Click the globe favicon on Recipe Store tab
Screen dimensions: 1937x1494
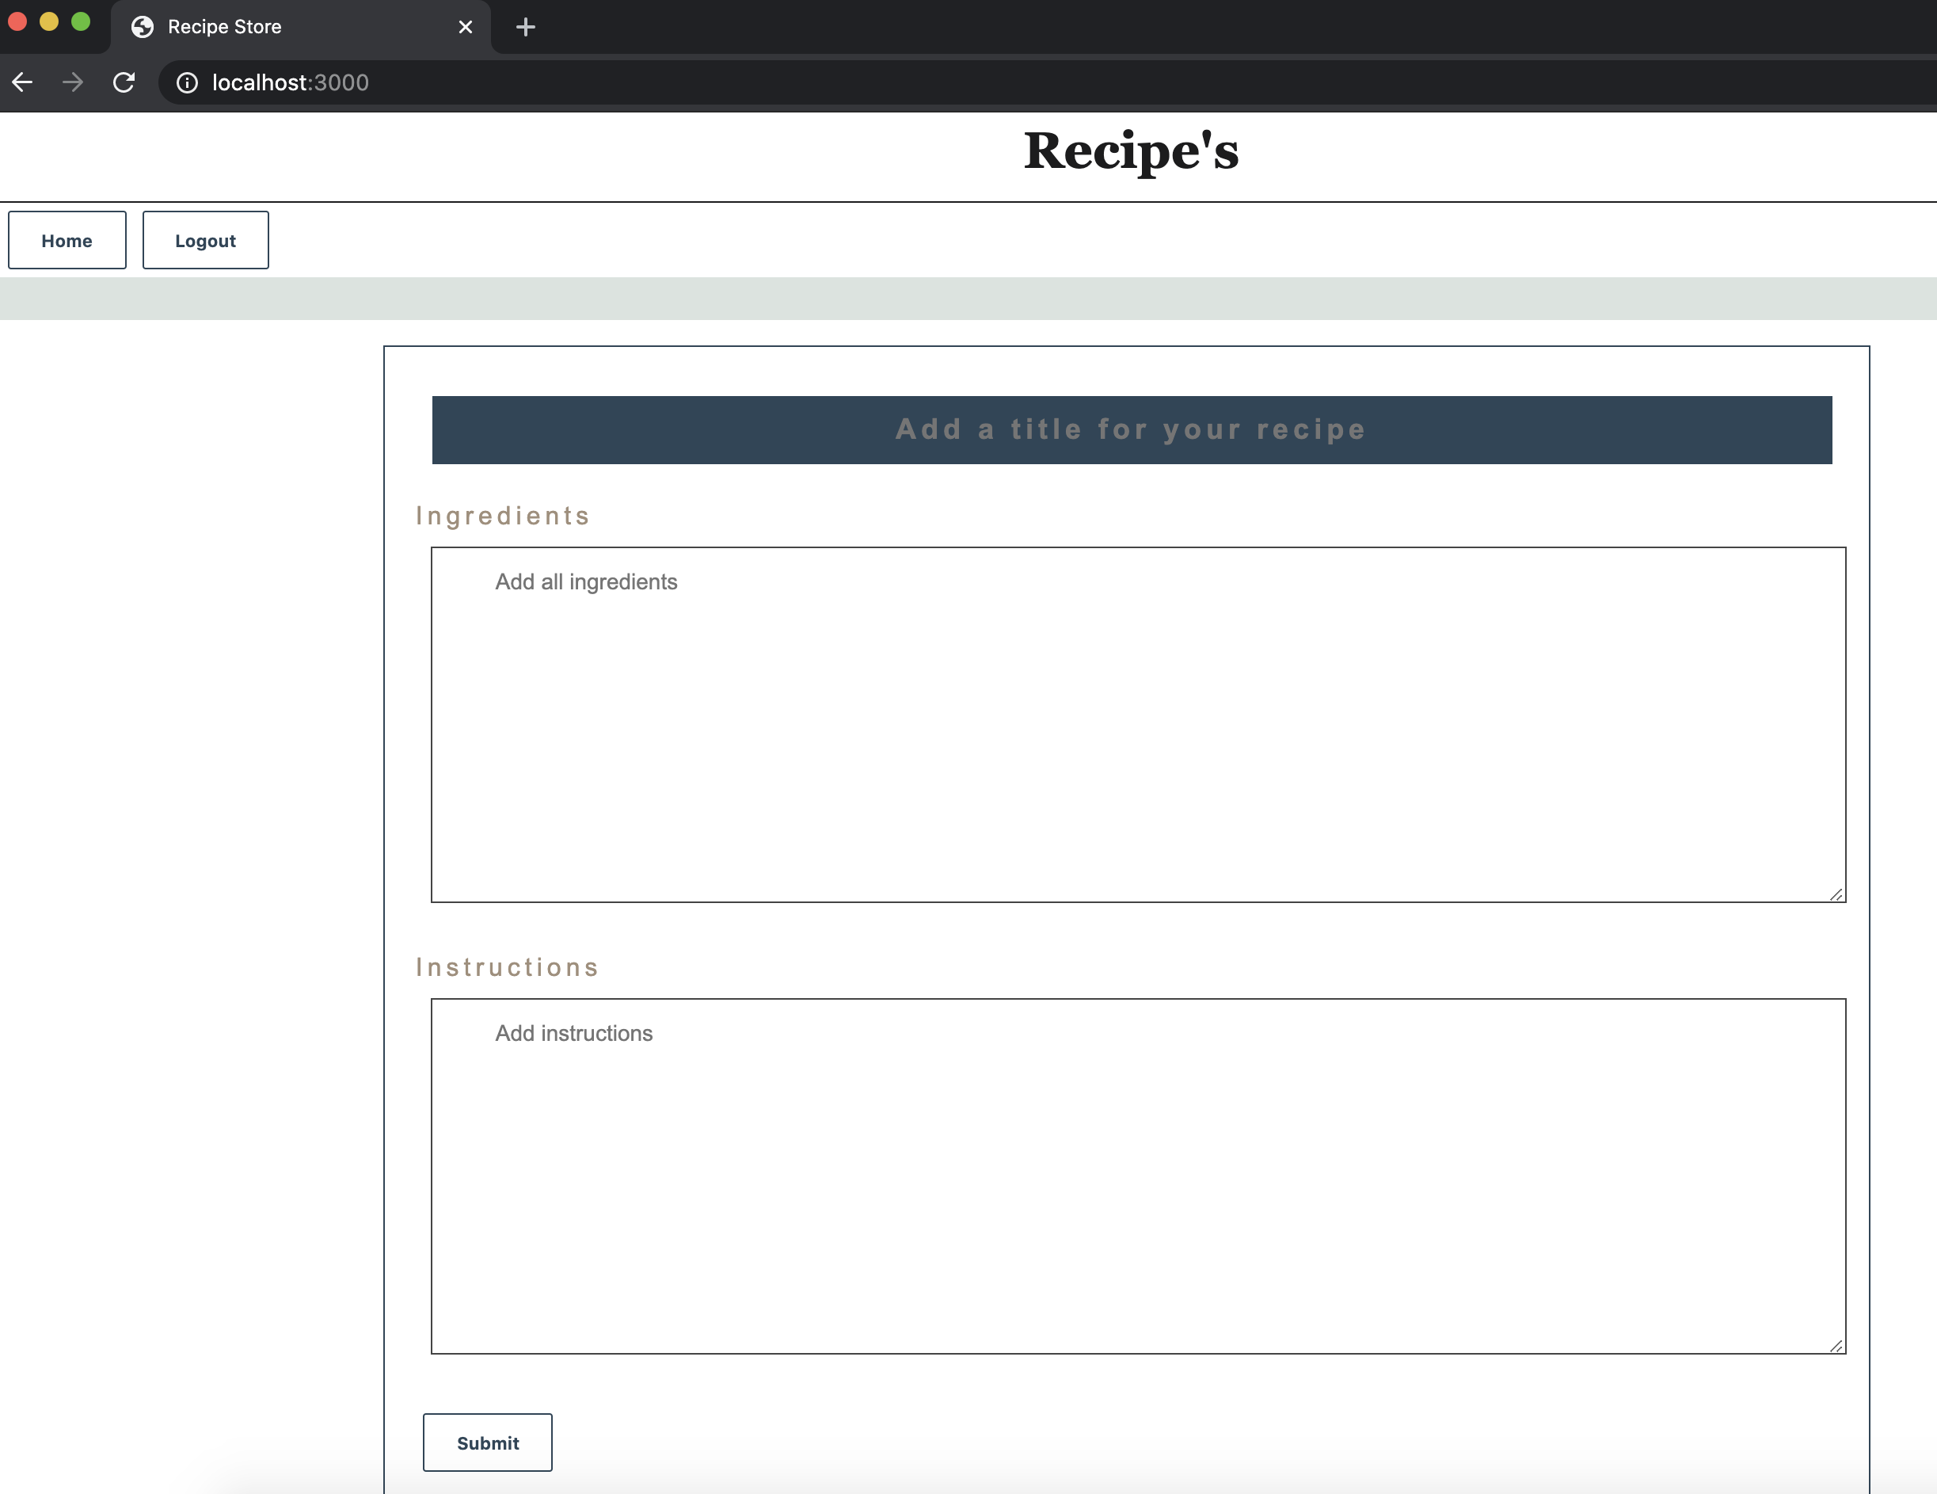click(x=142, y=27)
